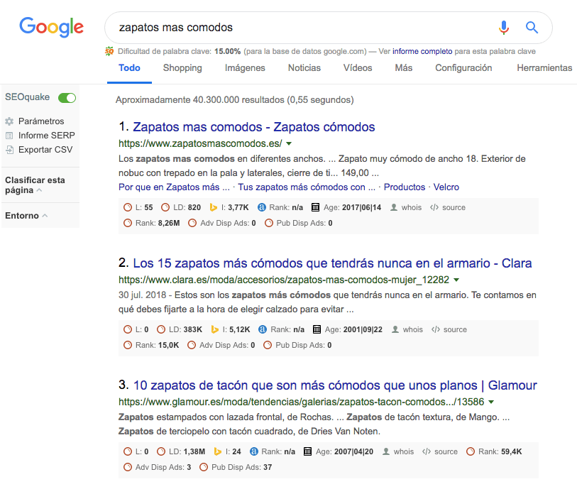
Task: Click the source link in result 3
Action: click(x=446, y=451)
